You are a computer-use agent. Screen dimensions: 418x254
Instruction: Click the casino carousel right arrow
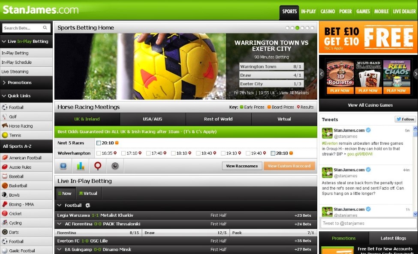pyautogui.click(x=415, y=74)
